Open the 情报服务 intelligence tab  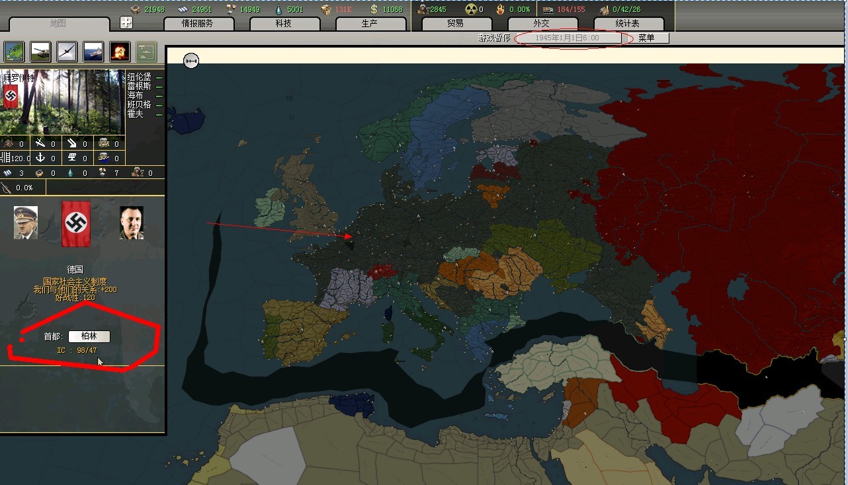(x=198, y=24)
